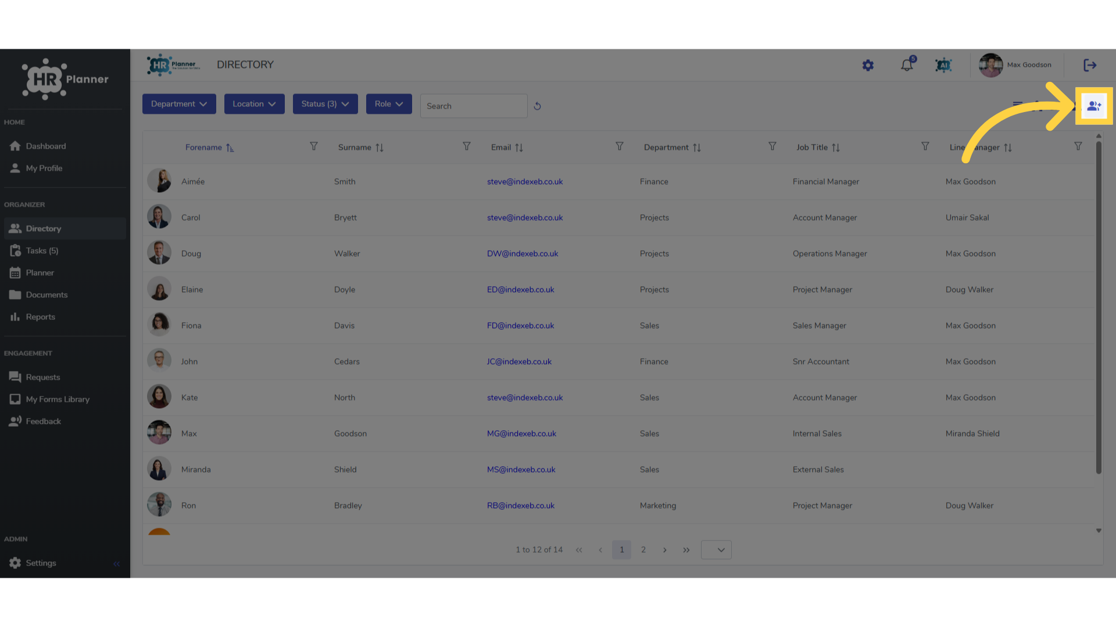Viewport: 1116px width, 627px height.
Task: Open Tasks (5) in sidebar
Action: [x=42, y=251]
